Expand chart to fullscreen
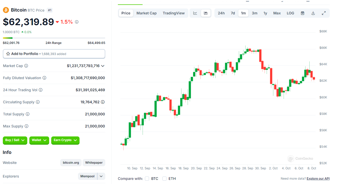Screen dimensions: 340x185 point(324,13)
